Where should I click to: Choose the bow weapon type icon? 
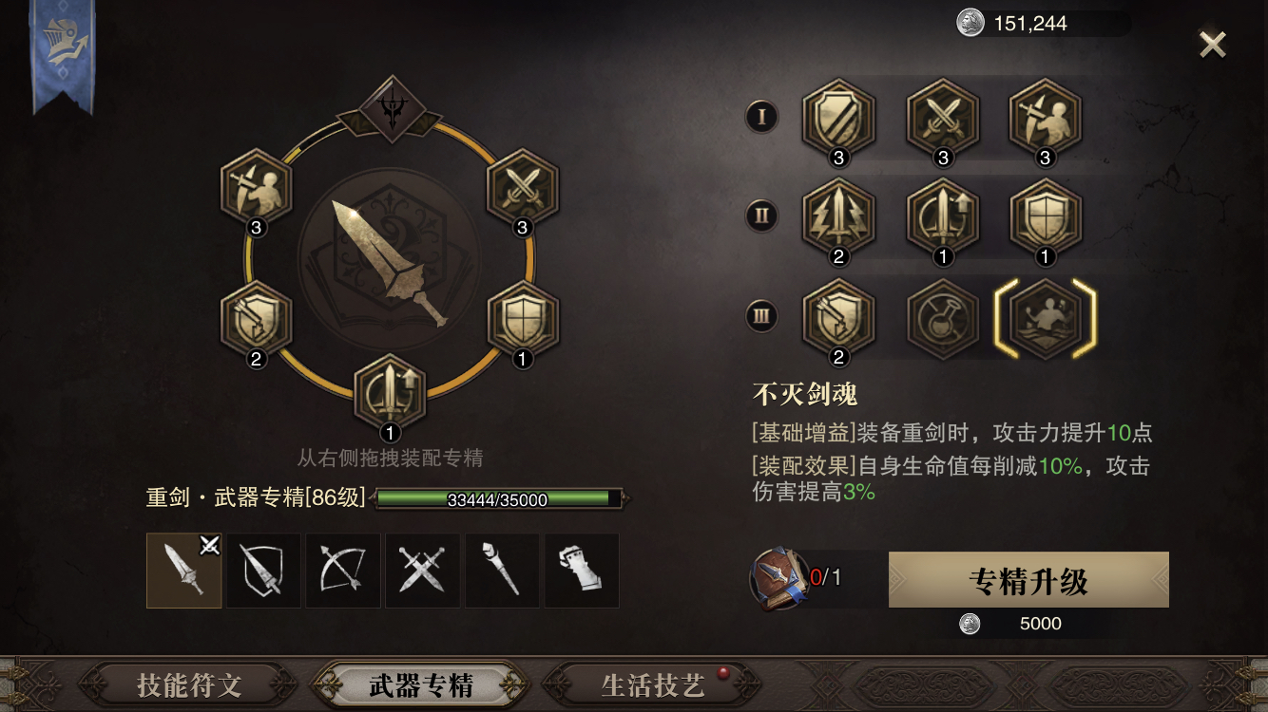tap(342, 571)
